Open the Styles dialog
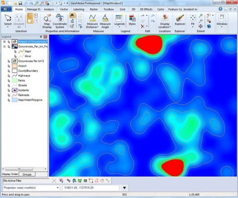The width and height of the screenshot is (238, 198). click(132, 20)
